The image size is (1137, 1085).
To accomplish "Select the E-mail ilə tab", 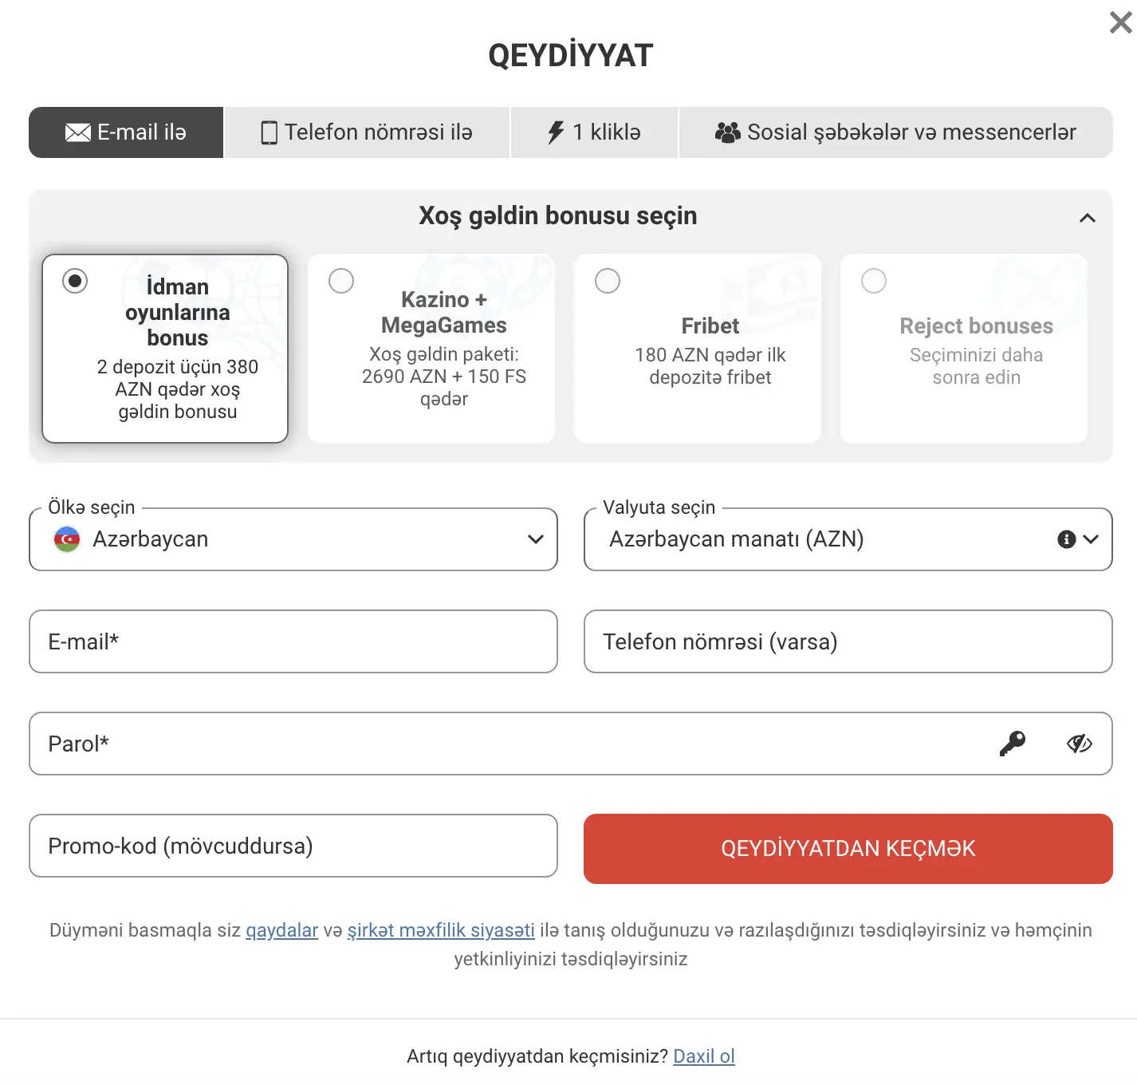I will coord(126,132).
